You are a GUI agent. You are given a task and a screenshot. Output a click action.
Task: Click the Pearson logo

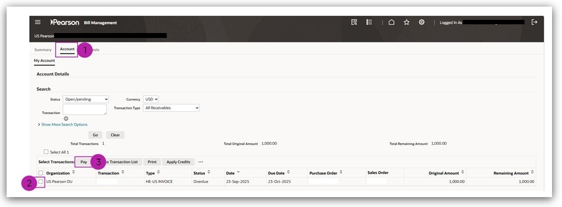click(x=65, y=22)
